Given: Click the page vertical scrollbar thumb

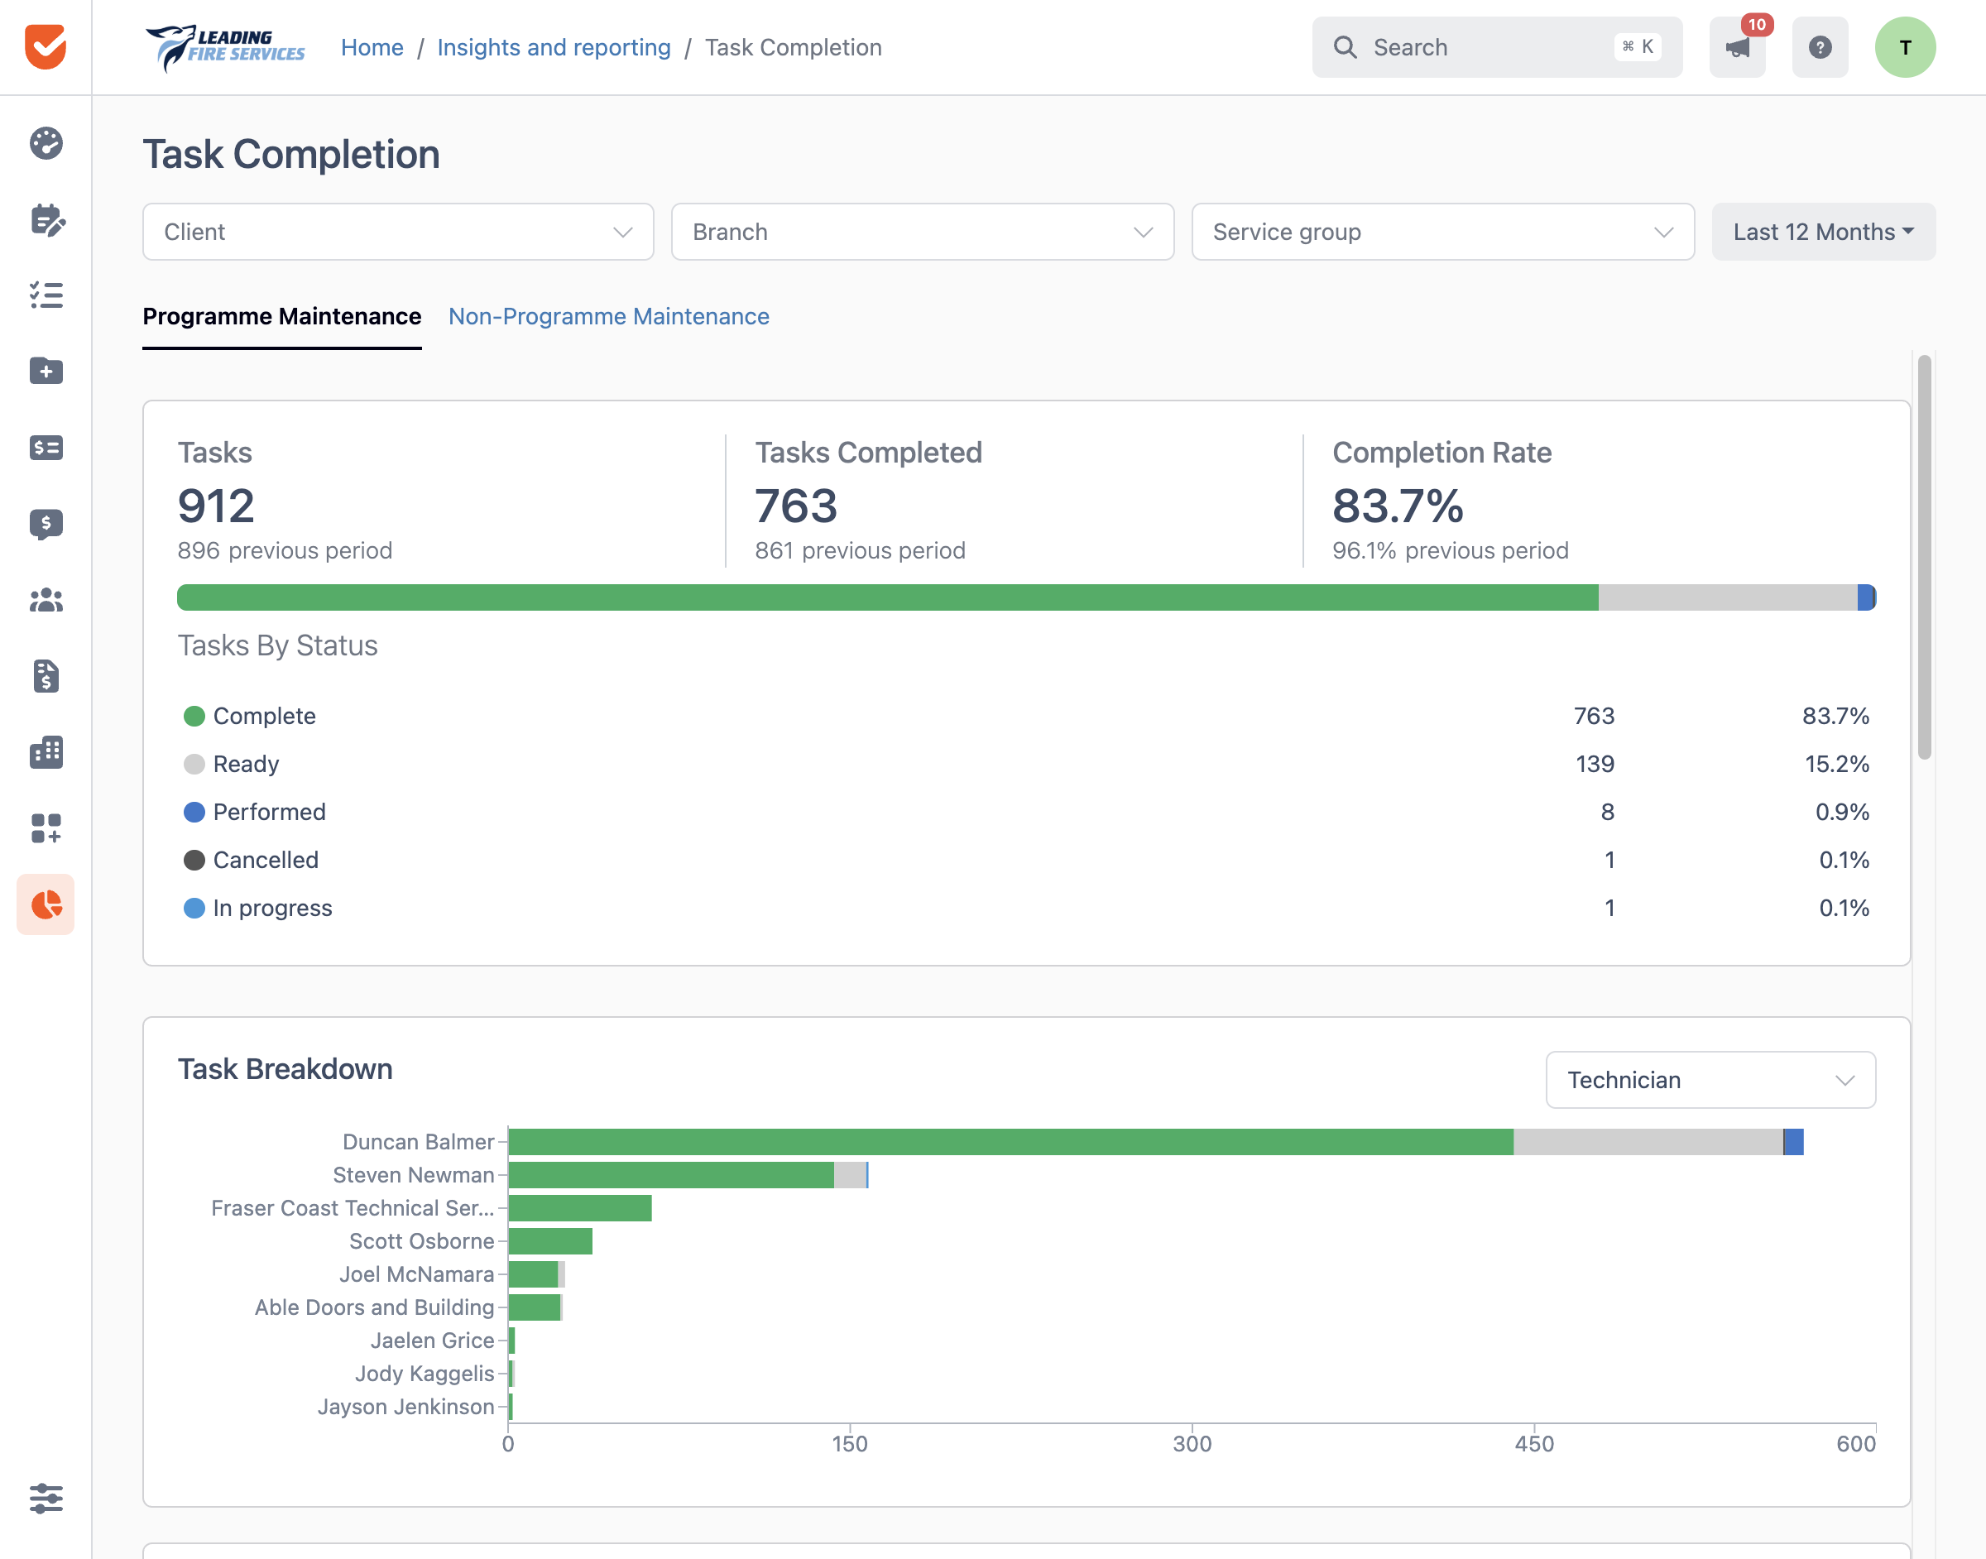Looking at the screenshot, I should (1924, 557).
